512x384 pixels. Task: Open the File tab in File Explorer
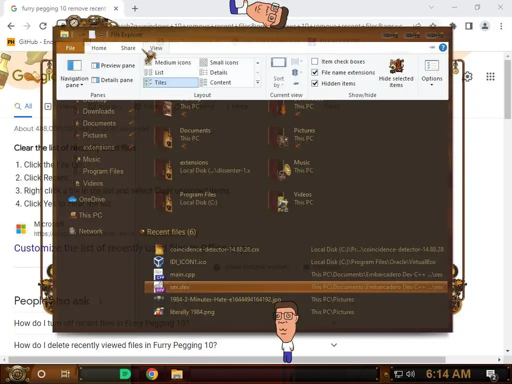(x=70, y=48)
